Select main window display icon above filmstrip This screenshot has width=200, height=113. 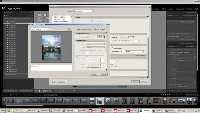coord(3,95)
